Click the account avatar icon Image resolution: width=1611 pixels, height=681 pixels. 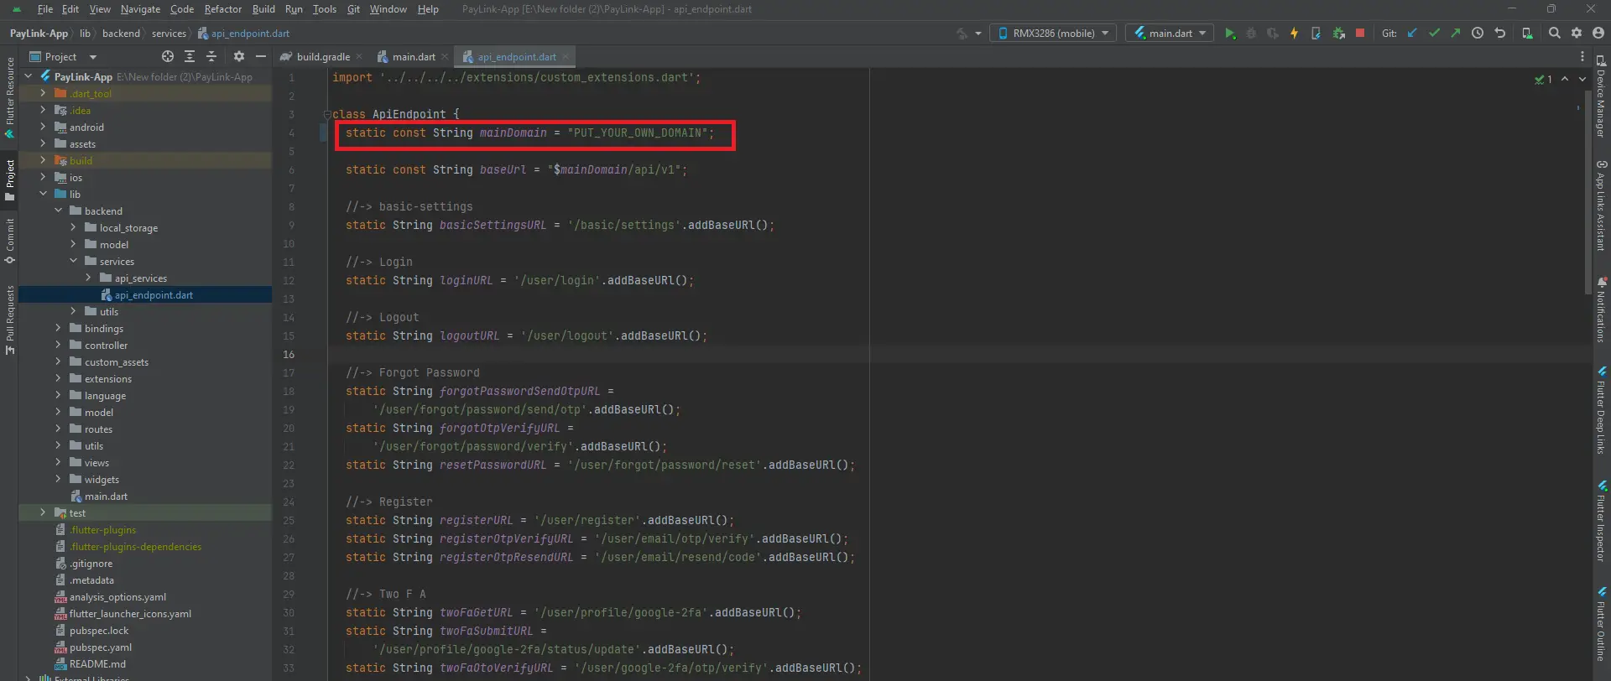click(1598, 34)
